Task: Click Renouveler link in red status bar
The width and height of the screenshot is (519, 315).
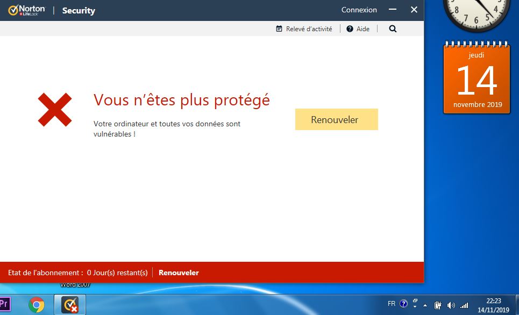Action: tap(179, 273)
